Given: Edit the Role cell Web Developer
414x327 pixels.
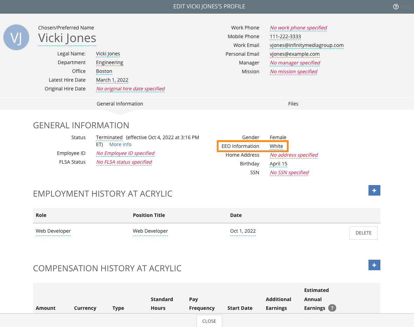Looking at the screenshot, I should tap(53, 231).
